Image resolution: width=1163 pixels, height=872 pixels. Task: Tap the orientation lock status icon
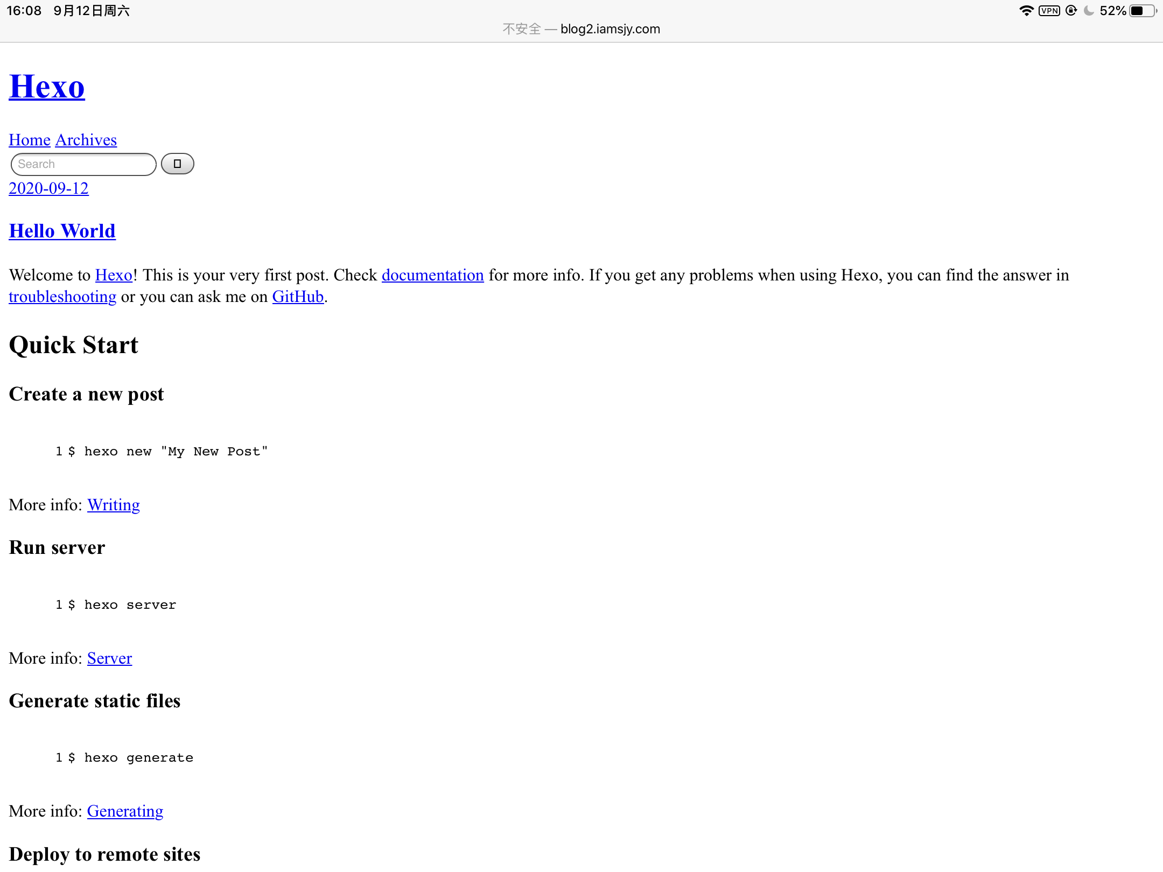tap(1071, 11)
